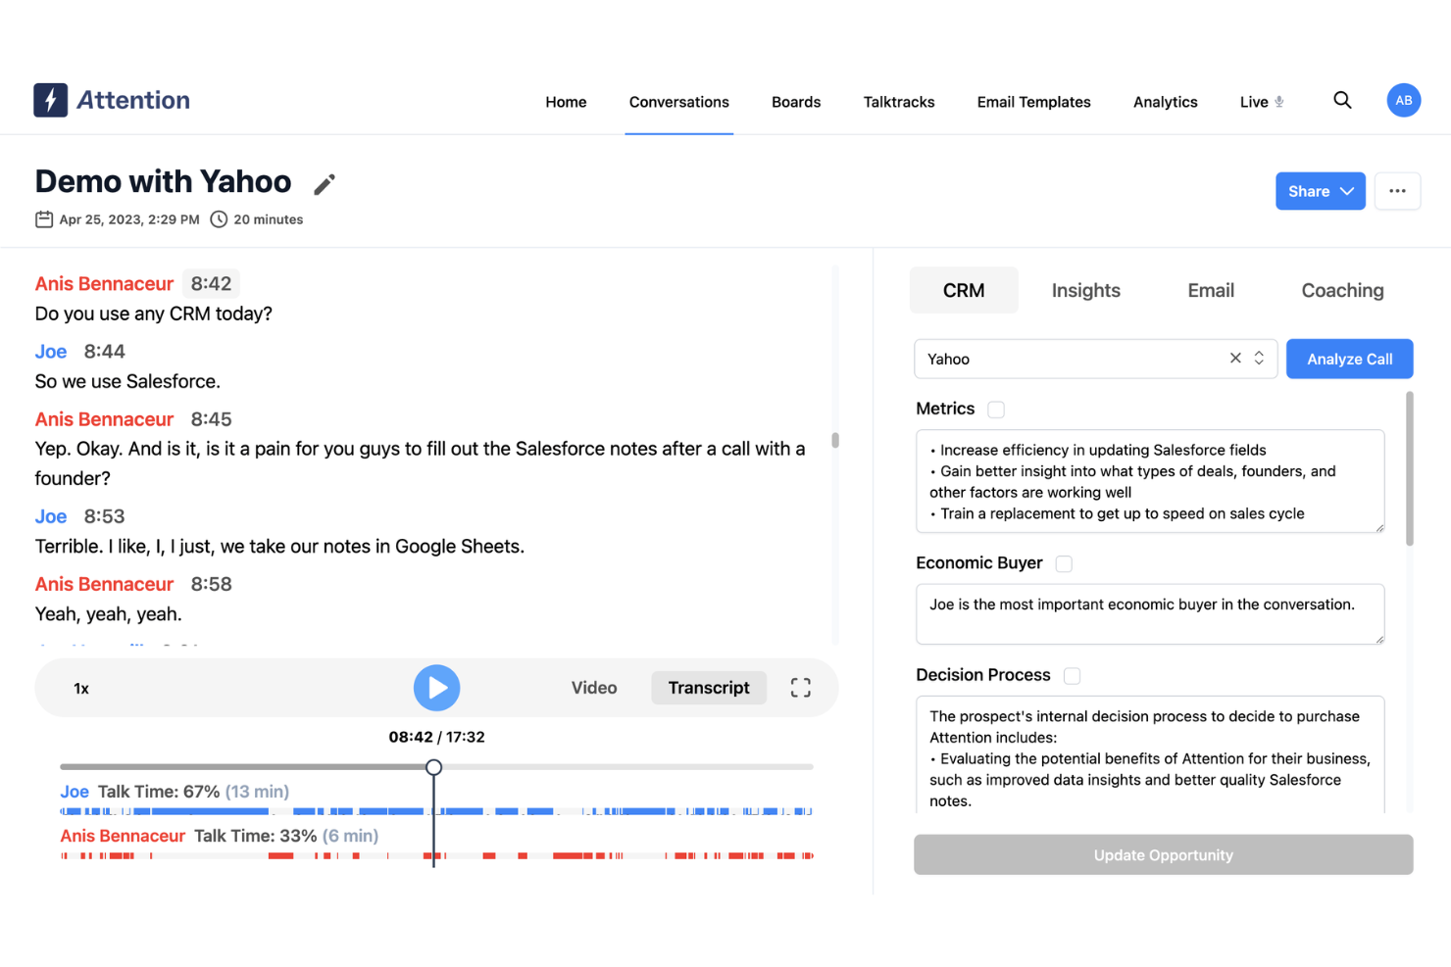1451x967 pixels.
Task: Jump to Joe's 8:53 timestamp
Action: (x=105, y=515)
